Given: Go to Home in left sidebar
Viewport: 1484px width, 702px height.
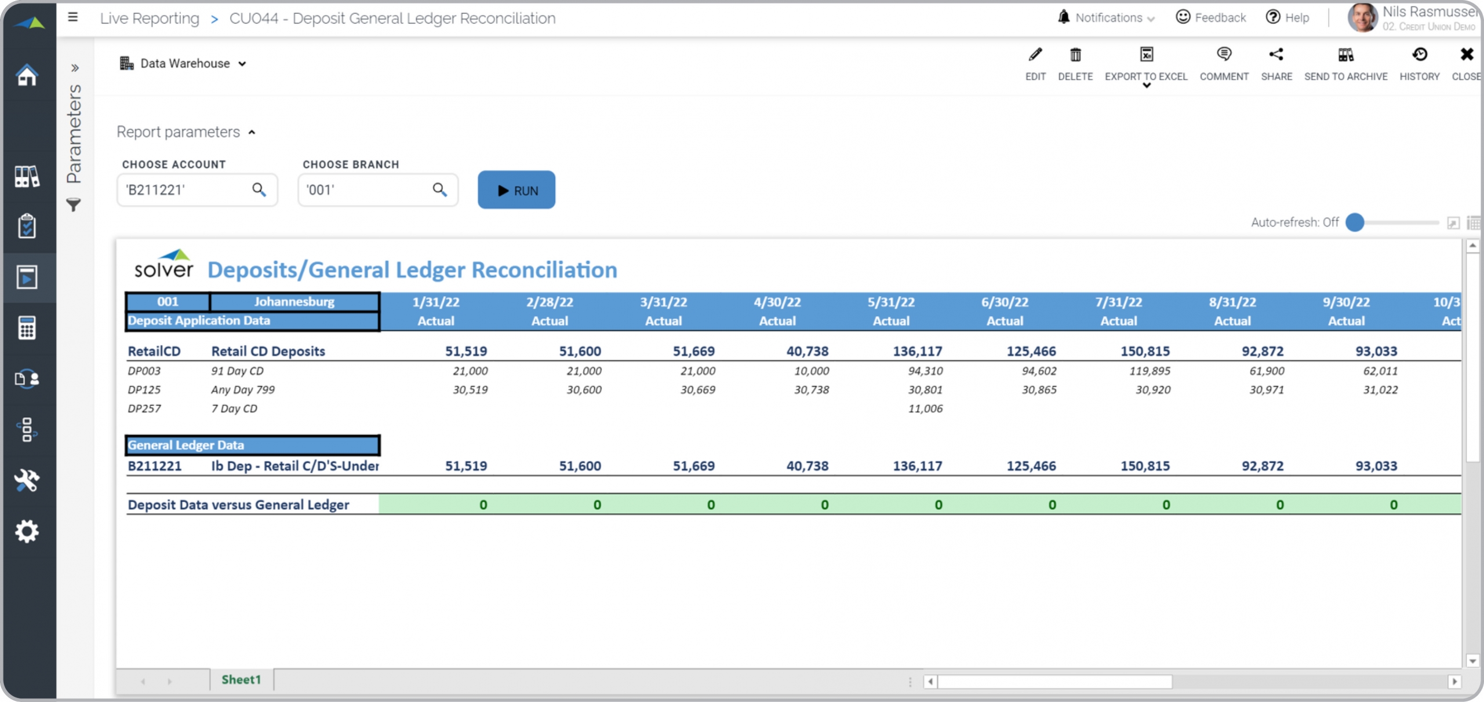Looking at the screenshot, I should coord(27,75).
